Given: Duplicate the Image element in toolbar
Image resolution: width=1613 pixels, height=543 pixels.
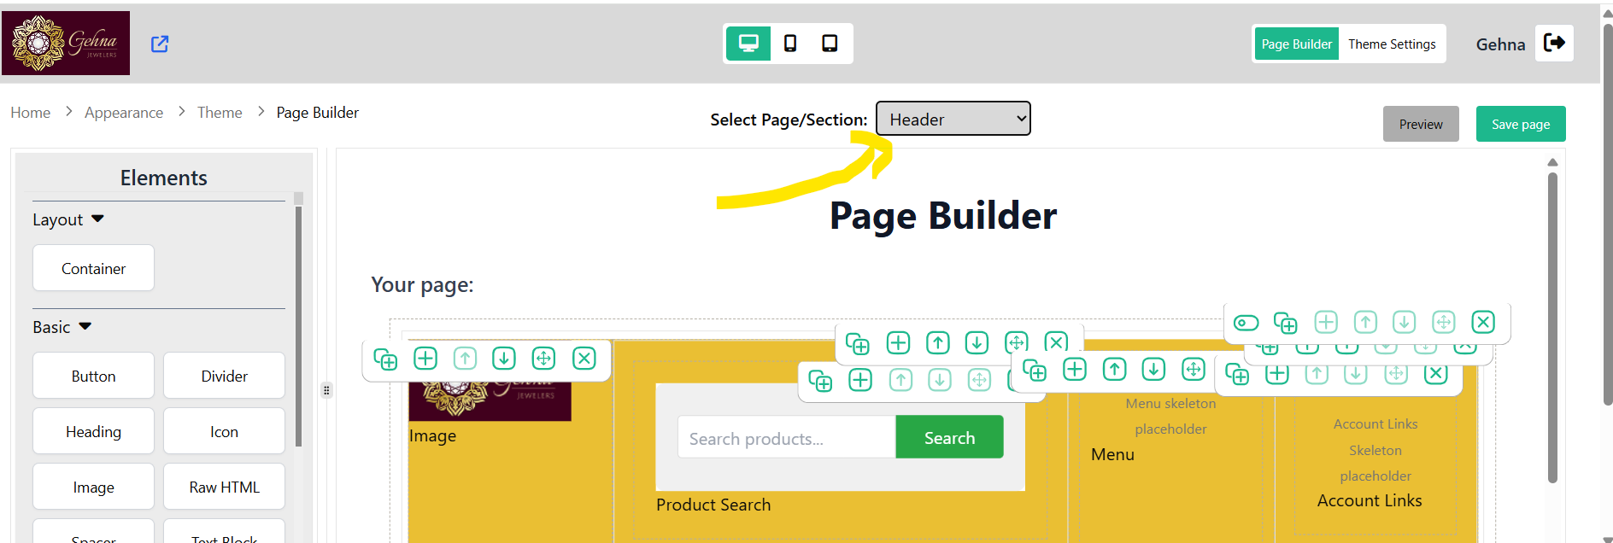Looking at the screenshot, I should 386,359.
